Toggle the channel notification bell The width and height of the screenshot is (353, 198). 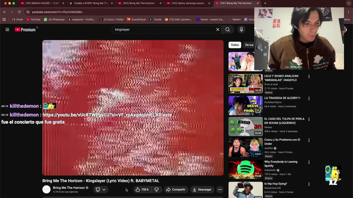[98, 189]
